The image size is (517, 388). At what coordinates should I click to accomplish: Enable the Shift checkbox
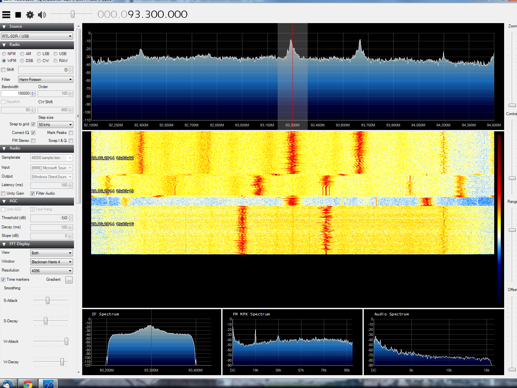3,70
